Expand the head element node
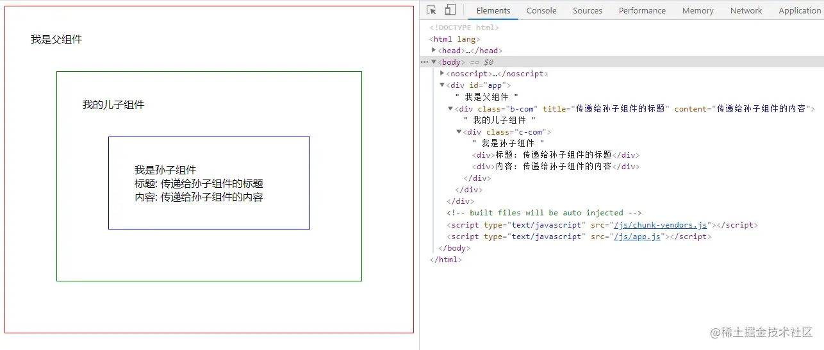Viewport: 824px width, 350px height. [434, 51]
